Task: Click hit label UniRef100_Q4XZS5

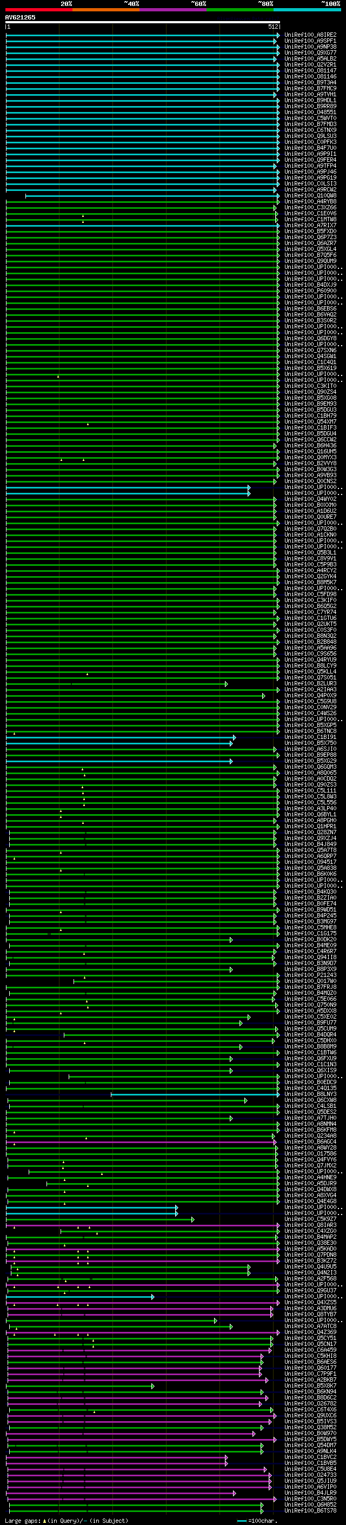Action: (x=310, y=1303)
